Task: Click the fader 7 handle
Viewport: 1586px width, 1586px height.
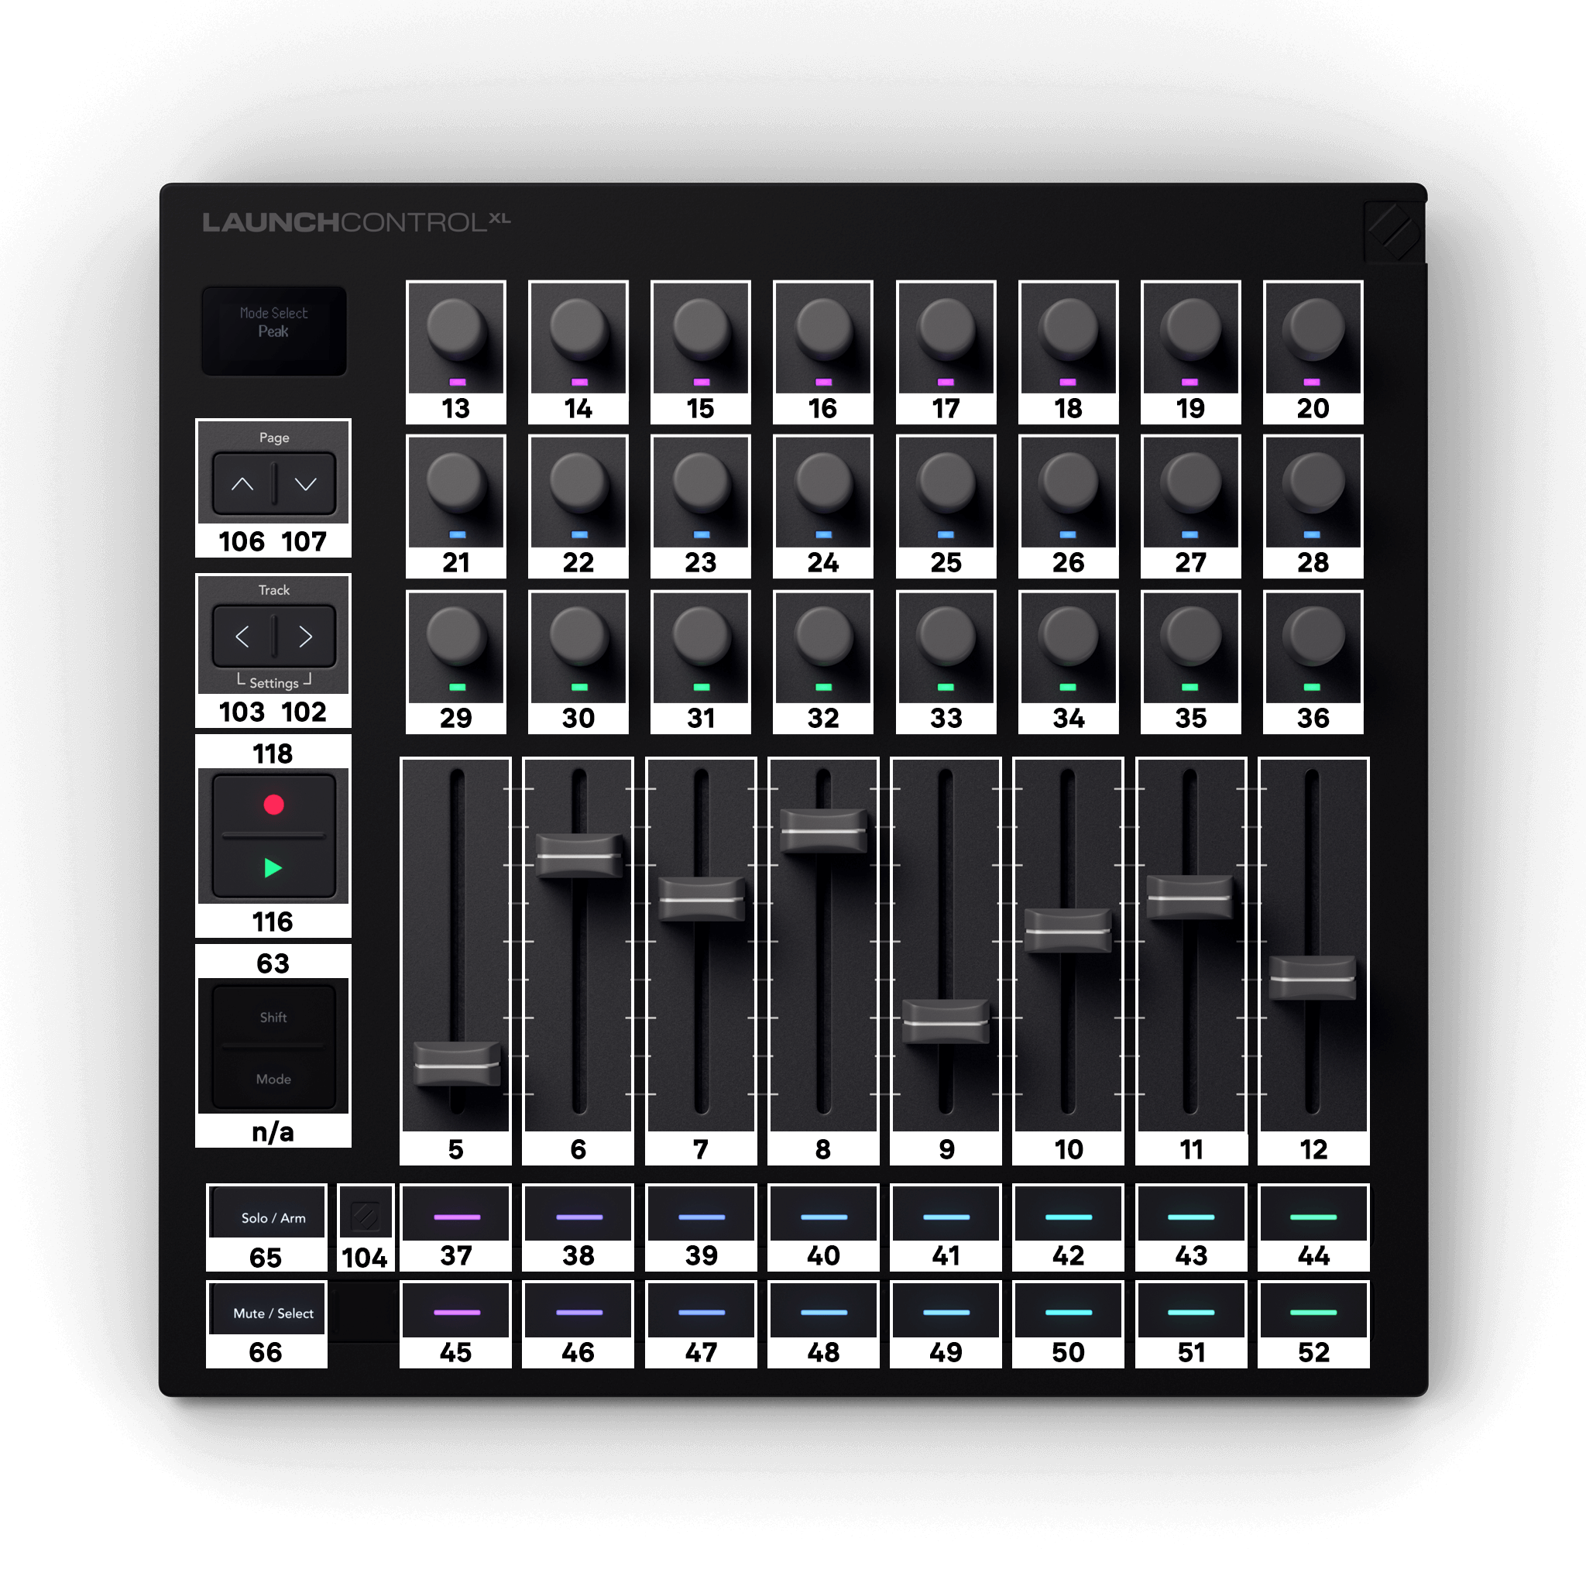Action: [x=702, y=900]
